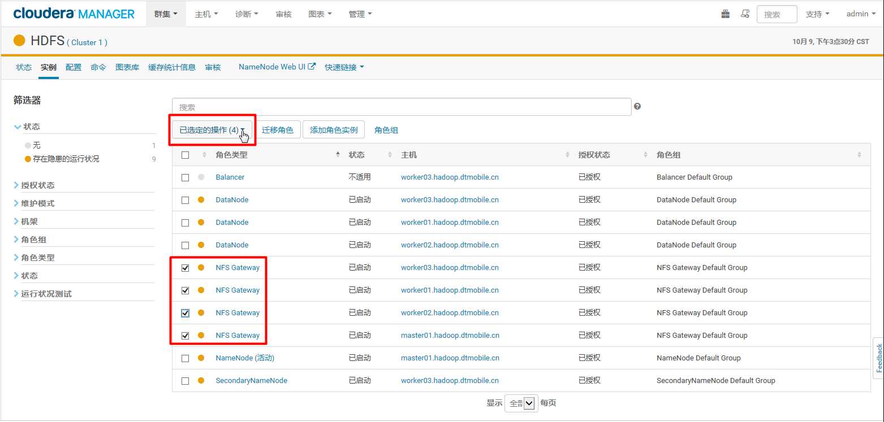The image size is (884, 422).
Task: Sort by the 主机 column arrows
Action: coord(567,155)
